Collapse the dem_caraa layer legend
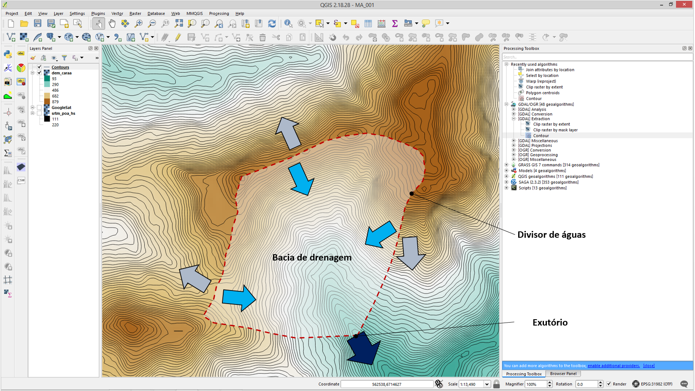695x391 pixels. (x=32, y=73)
